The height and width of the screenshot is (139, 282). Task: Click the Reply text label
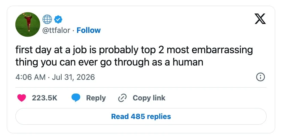click(96, 98)
